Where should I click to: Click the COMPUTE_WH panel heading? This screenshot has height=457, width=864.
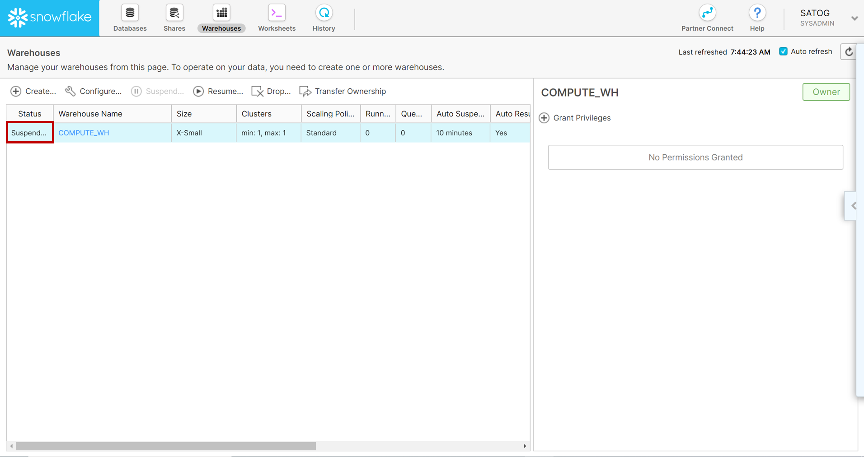tap(580, 92)
